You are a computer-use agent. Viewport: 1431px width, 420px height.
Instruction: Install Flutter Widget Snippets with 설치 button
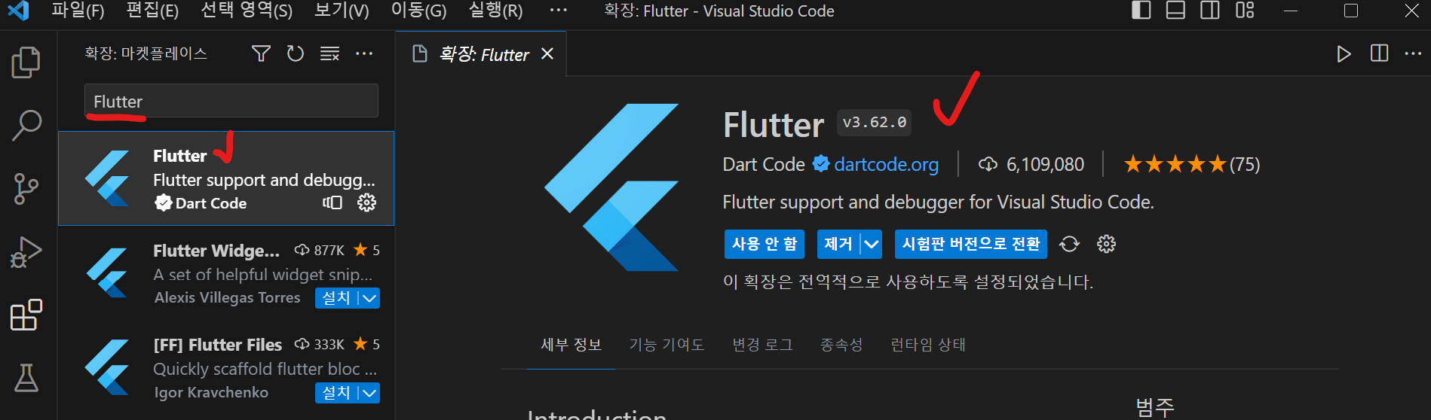tap(336, 298)
